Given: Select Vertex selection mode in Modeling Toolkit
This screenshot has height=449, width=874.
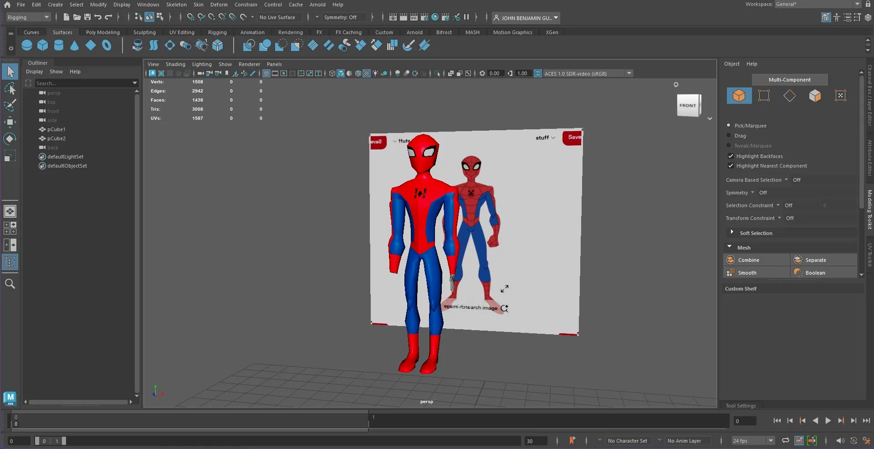Looking at the screenshot, I should tap(764, 96).
